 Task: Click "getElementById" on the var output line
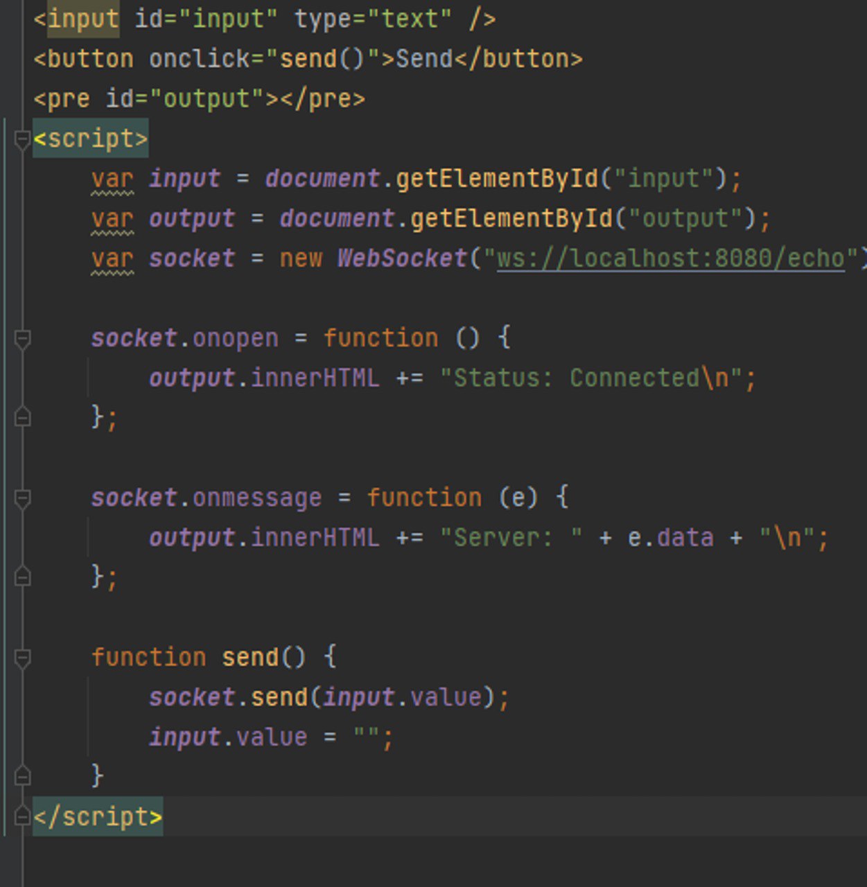tap(511, 219)
